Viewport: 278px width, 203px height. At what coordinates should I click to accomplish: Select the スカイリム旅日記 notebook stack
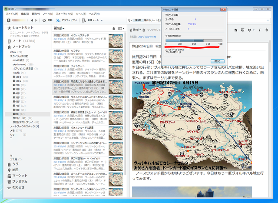click(x=19, y=56)
